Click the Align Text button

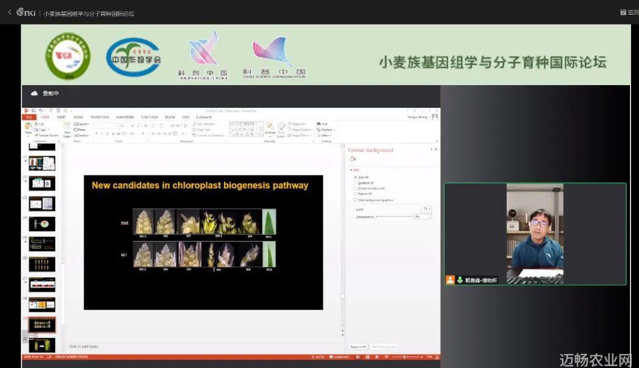[x=201, y=130]
